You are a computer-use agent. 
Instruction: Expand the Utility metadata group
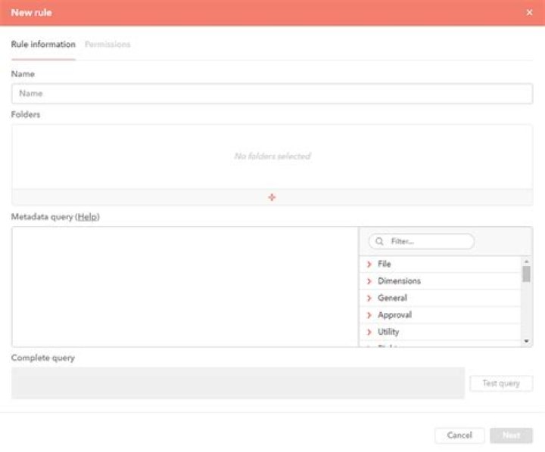(x=369, y=333)
